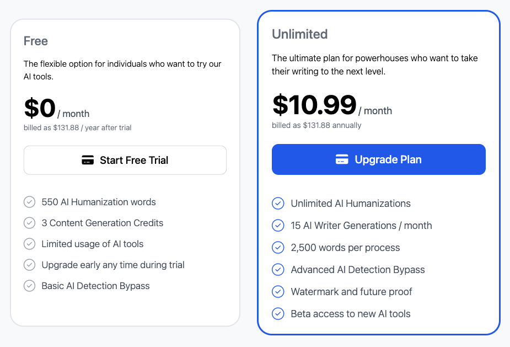Click checkmark icon next to 3 Content Generation Credits
Viewport: 510px width, 347px height.
coord(29,223)
